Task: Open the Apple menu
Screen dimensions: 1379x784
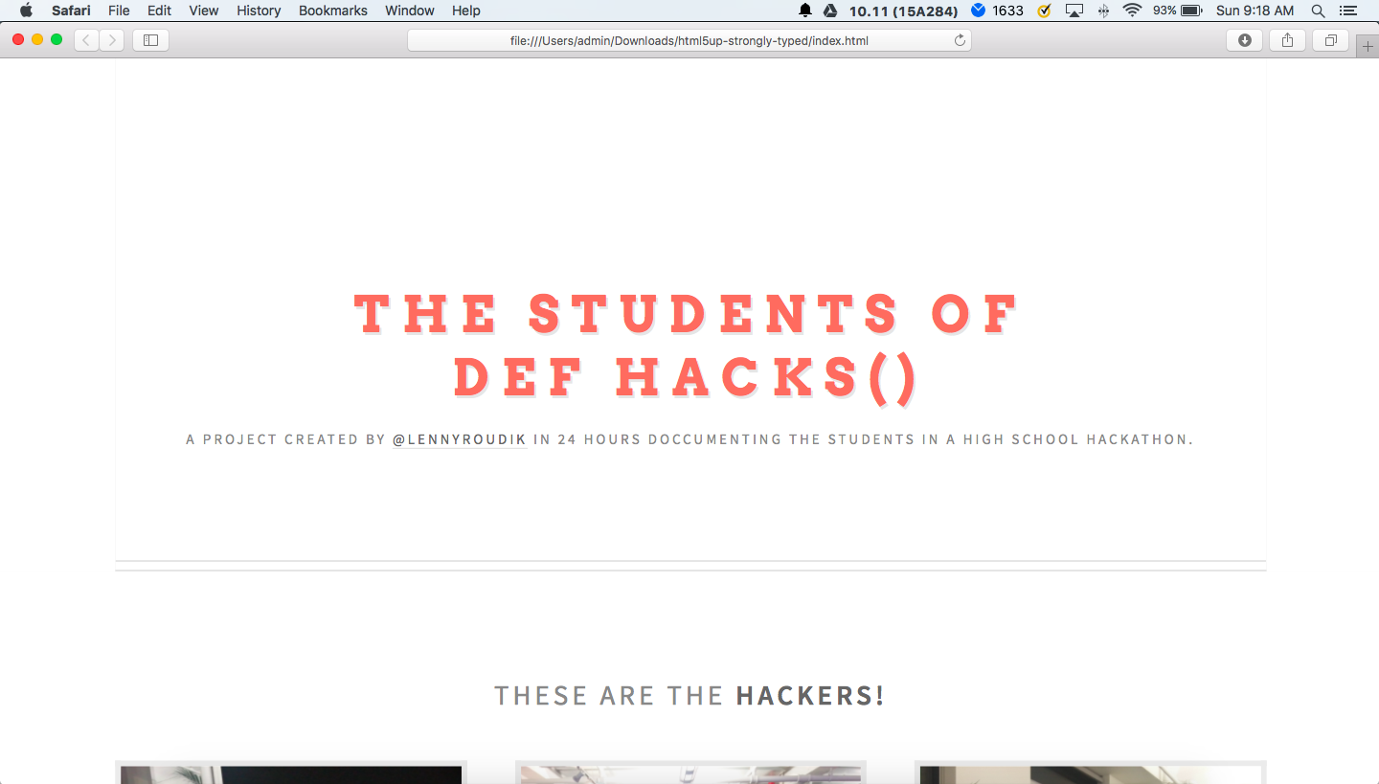Action: tap(26, 11)
